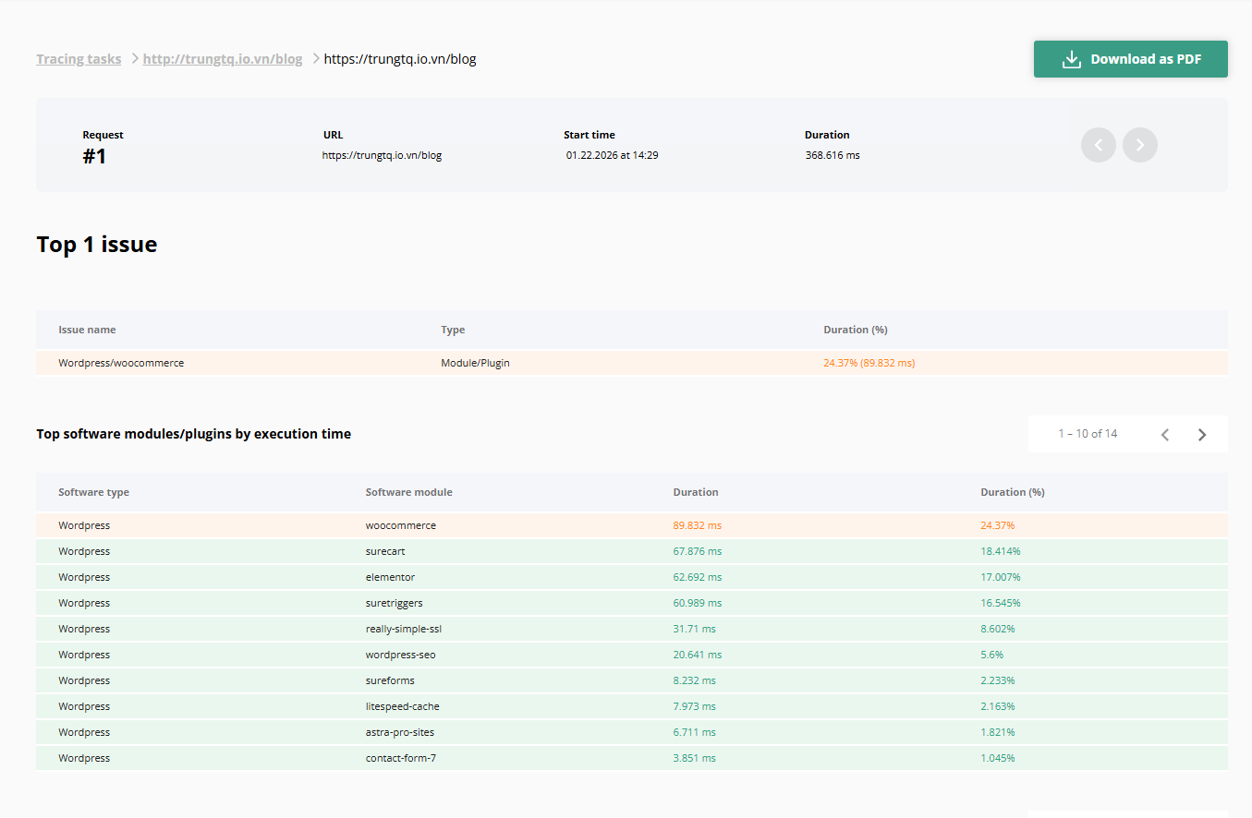Click the 3.851 ms contact-form-7 duration
The width and height of the screenshot is (1252, 818).
click(x=695, y=758)
